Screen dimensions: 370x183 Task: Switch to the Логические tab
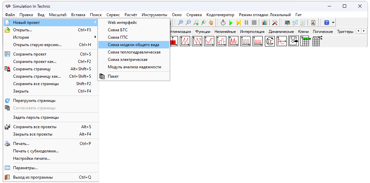coord(323,32)
